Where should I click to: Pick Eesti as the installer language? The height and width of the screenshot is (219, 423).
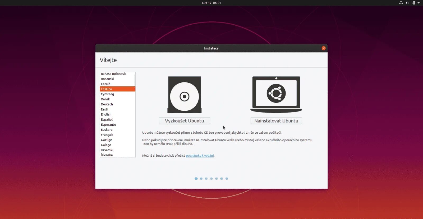point(117,109)
